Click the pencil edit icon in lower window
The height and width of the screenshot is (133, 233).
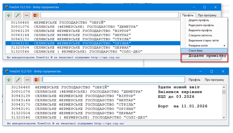(18, 80)
